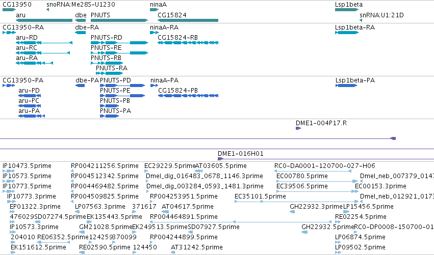Select the RE02590.5prime label
This screenshot has height=255, width=434.
[x=105, y=247]
